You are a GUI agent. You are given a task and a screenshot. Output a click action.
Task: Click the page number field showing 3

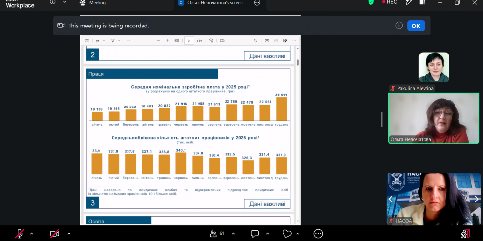[x=189, y=40]
